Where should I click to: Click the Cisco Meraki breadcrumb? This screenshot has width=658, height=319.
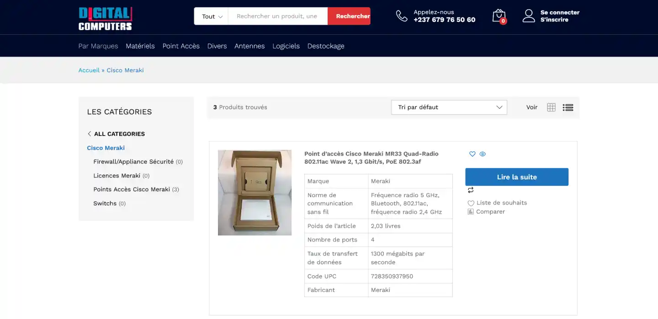[x=125, y=70]
